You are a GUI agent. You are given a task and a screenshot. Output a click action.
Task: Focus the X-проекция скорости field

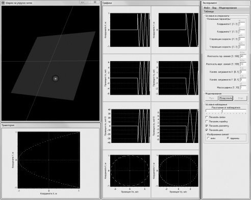point(242,39)
